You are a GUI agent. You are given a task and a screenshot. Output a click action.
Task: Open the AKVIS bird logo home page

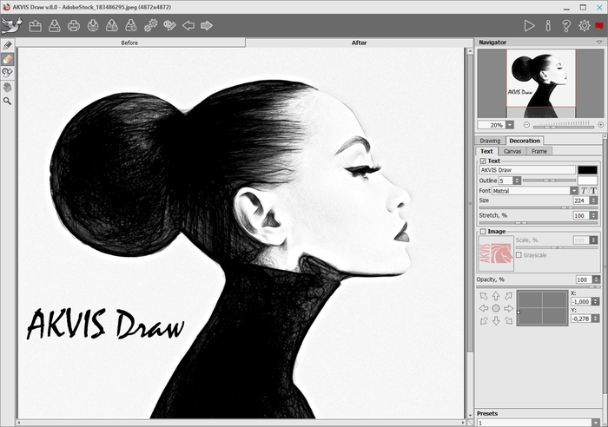11,25
